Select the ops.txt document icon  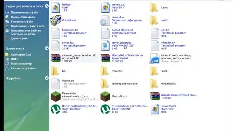pyautogui.click(x=155, y=33)
